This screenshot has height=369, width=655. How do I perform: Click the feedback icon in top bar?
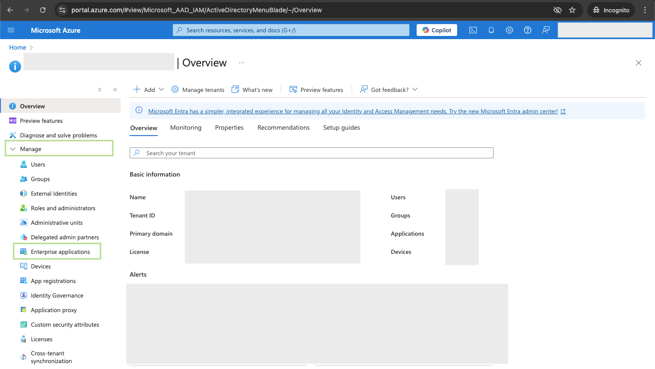546,30
